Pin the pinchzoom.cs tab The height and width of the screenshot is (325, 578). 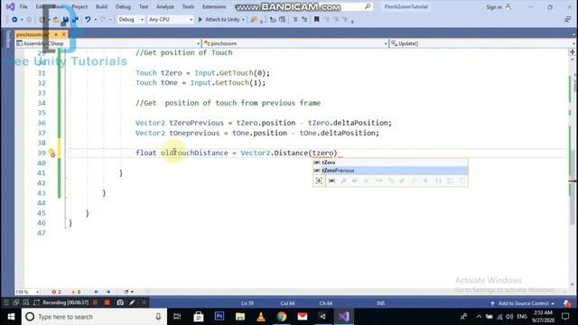(x=56, y=34)
